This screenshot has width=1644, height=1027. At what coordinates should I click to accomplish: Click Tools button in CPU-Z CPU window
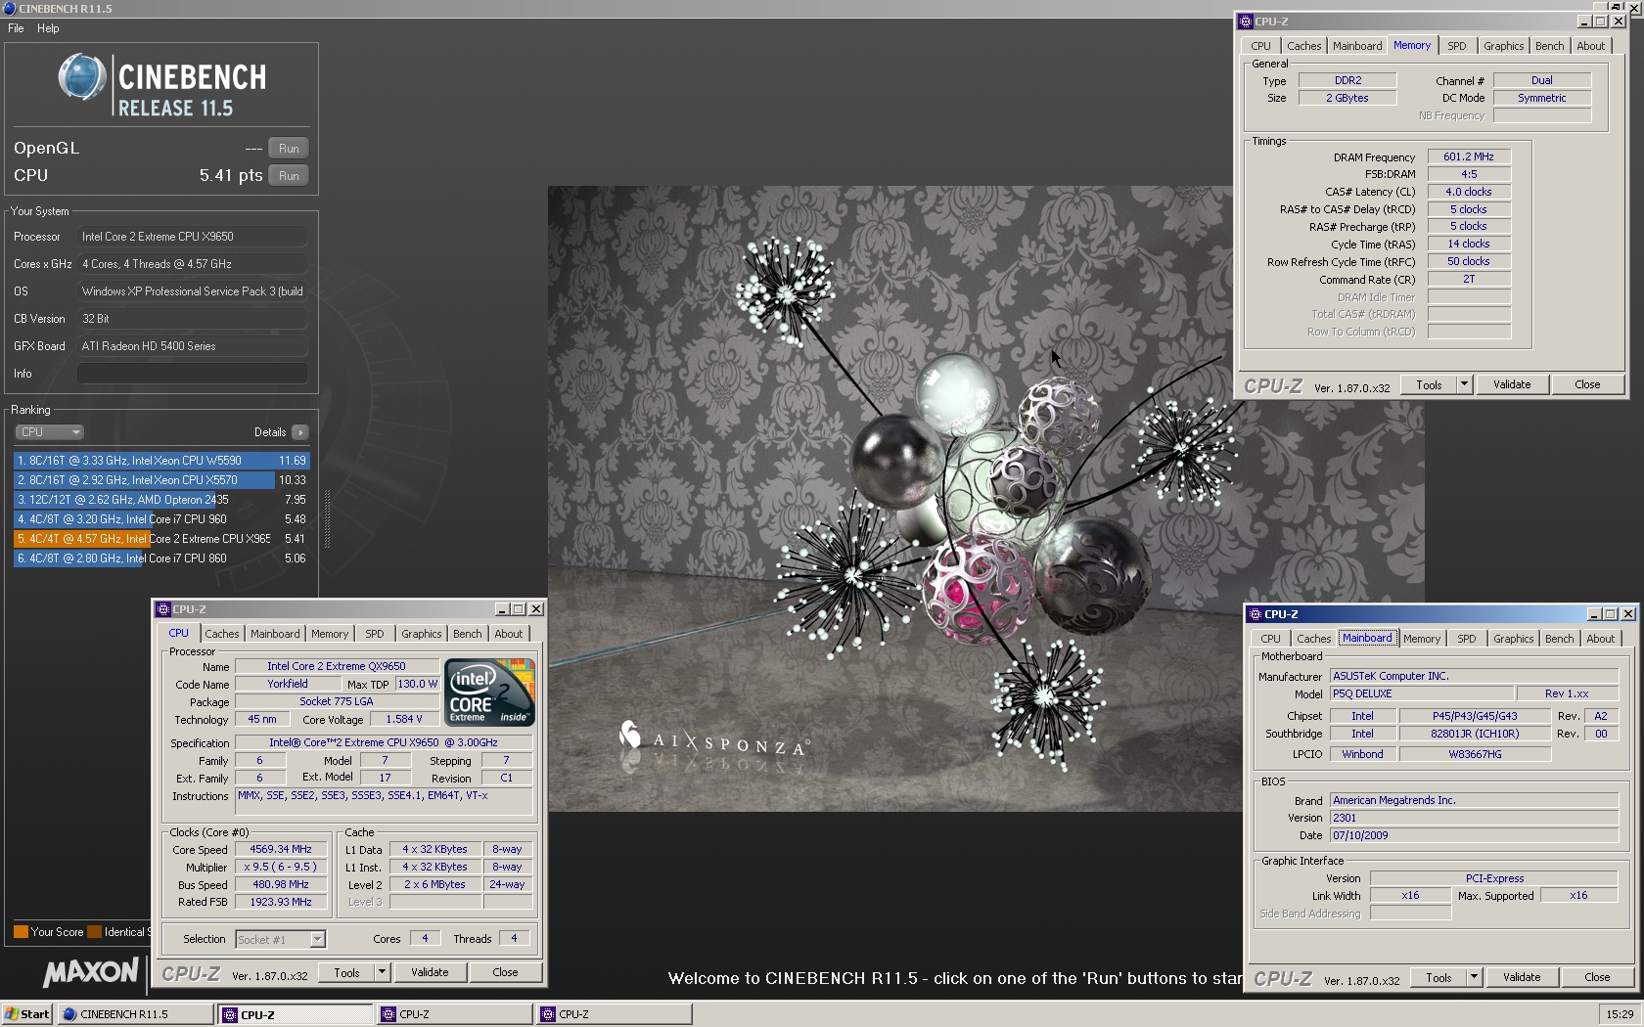coord(346,972)
